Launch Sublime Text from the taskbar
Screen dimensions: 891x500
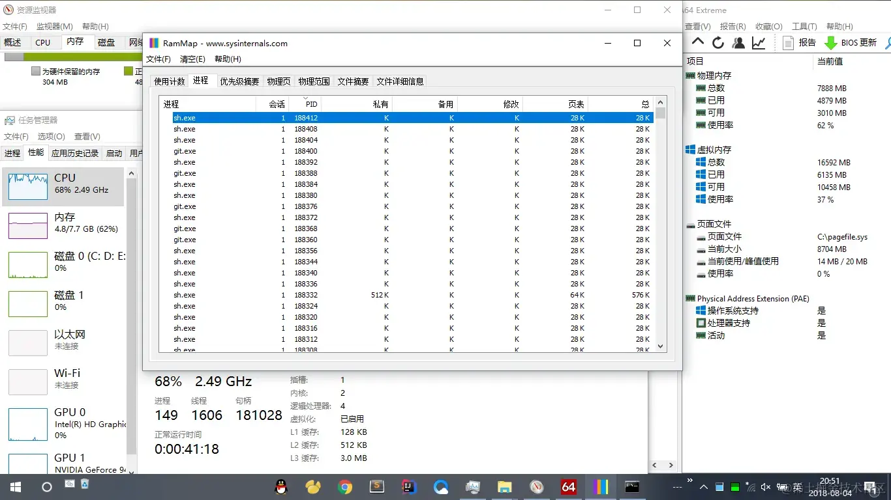378,486
